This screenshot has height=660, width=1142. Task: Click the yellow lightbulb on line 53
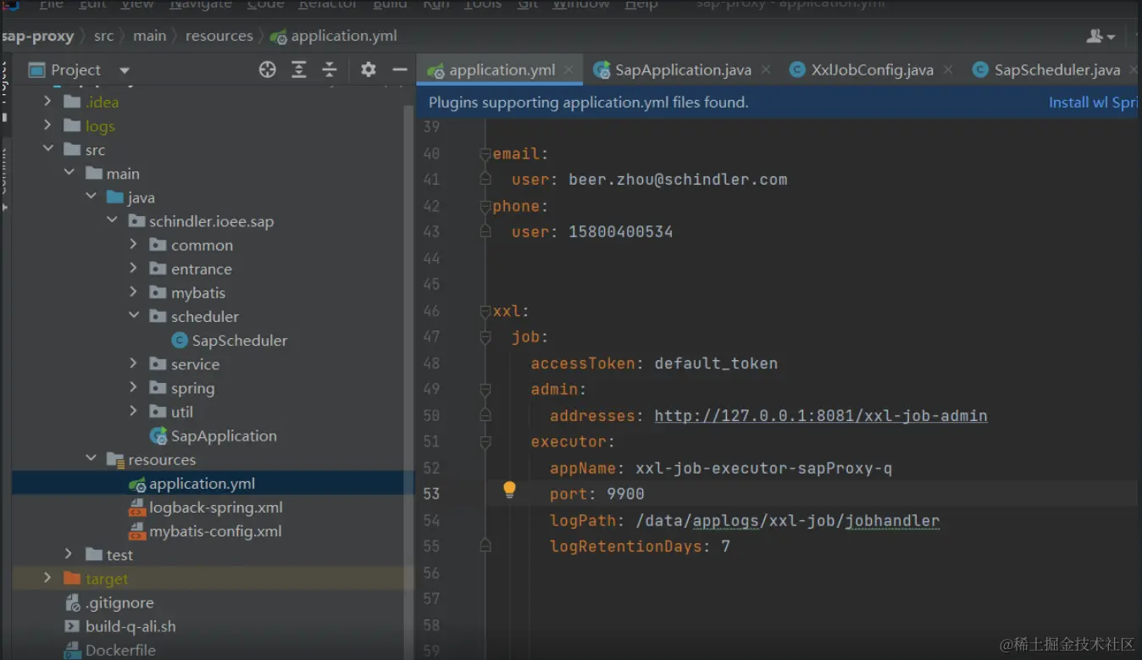(509, 490)
